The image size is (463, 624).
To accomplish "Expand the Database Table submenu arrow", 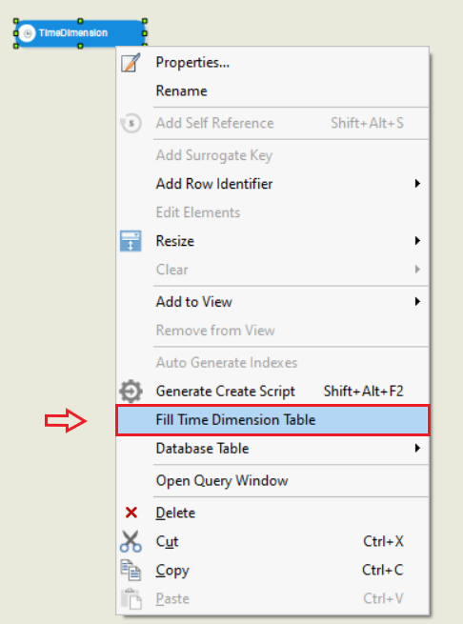I will 417,449.
